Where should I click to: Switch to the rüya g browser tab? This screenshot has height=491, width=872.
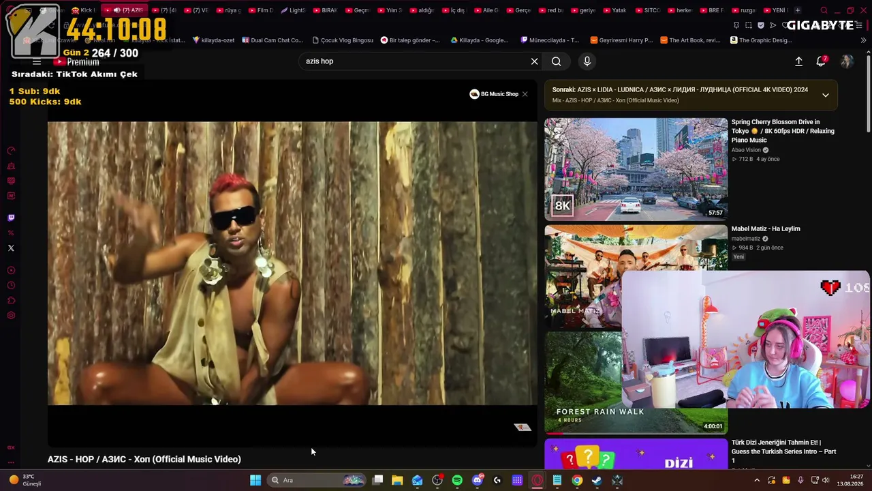[228, 10]
